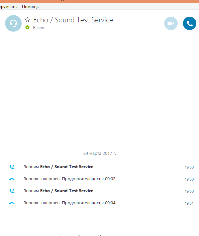
Task: Select second "Звоним Echo / Sound Test Service" entry
Action: click(59, 191)
